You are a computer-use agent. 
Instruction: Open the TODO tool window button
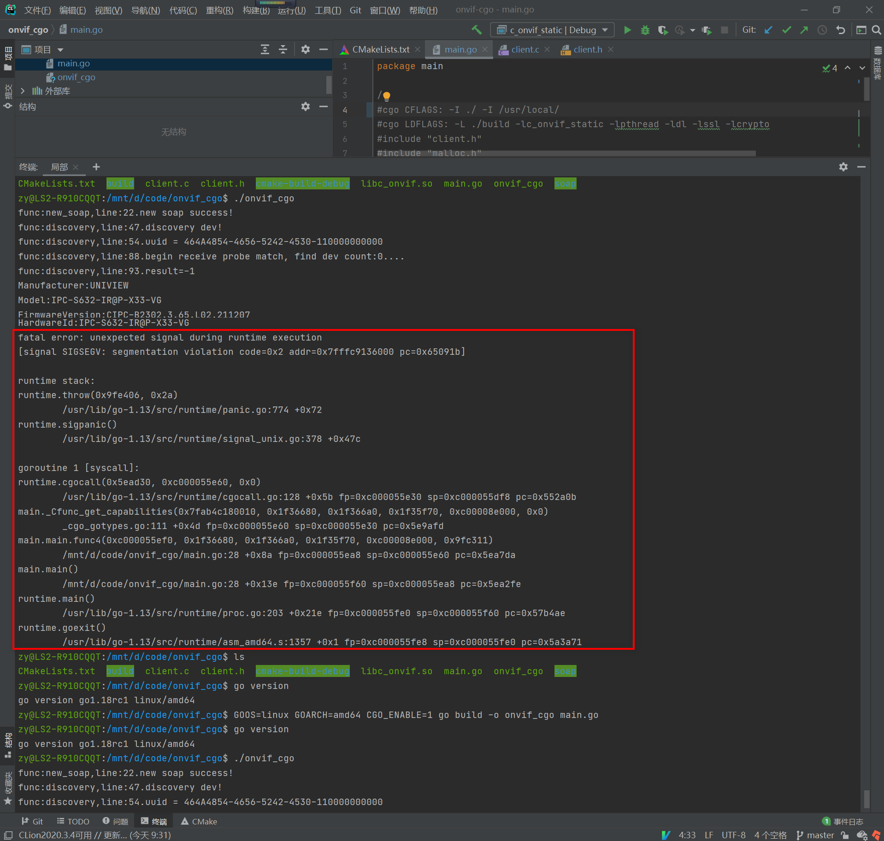click(x=73, y=821)
